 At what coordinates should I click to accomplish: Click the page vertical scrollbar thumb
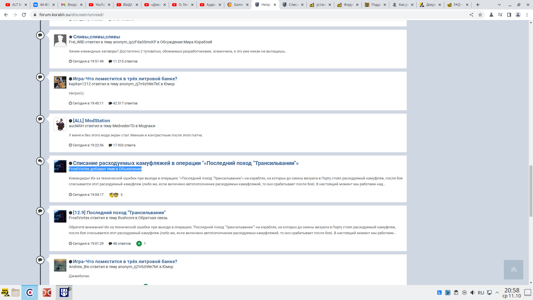(x=531, y=191)
